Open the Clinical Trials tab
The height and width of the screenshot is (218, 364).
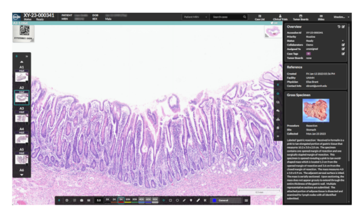point(280,17)
